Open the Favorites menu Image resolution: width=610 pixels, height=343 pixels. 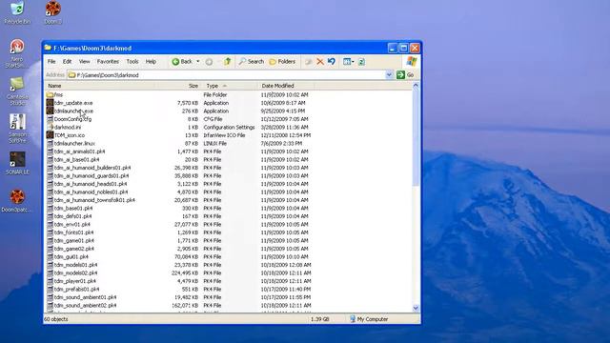pyautogui.click(x=108, y=61)
